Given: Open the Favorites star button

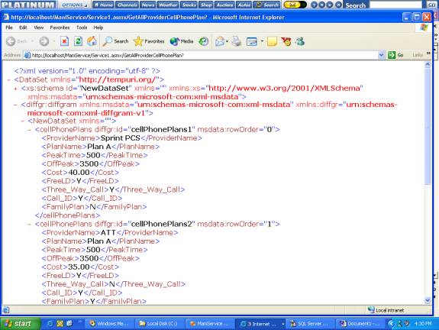Looking at the screenshot, I should pyautogui.click(x=149, y=41).
